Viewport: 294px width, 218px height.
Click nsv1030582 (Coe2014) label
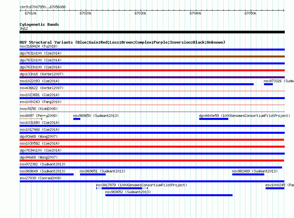[40, 143]
